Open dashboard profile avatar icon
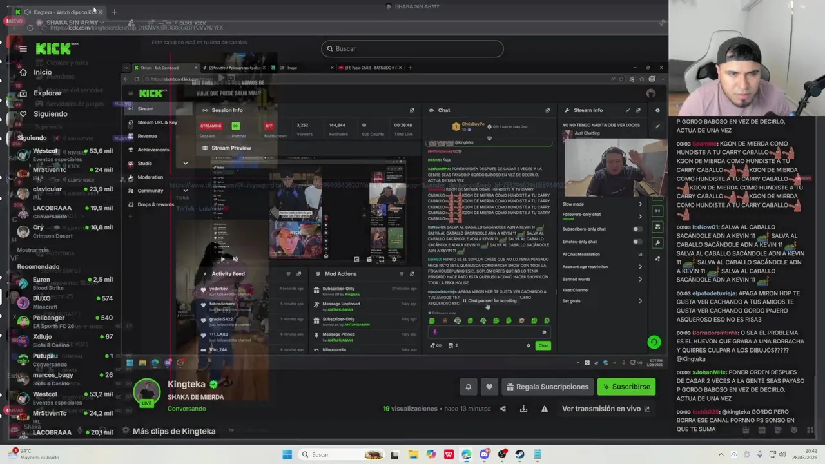 click(650, 93)
